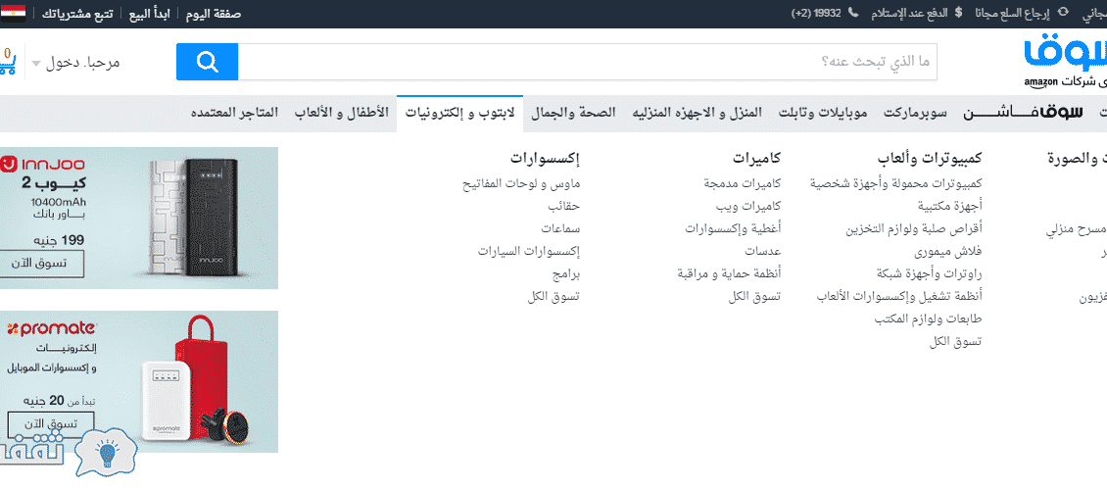Click the تتبع مشترياتك link
Viewport: 1107px width, 491px height.
[x=77, y=14]
